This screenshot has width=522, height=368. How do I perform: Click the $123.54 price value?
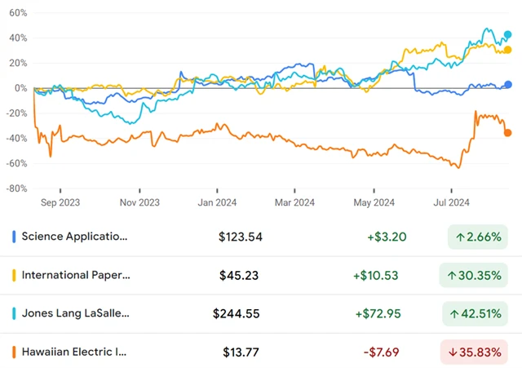tap(241, 237)
